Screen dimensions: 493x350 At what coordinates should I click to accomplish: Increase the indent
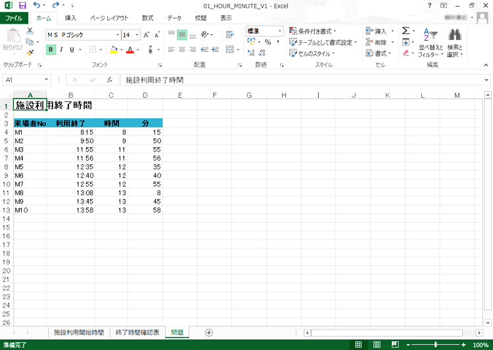point(216,50)
